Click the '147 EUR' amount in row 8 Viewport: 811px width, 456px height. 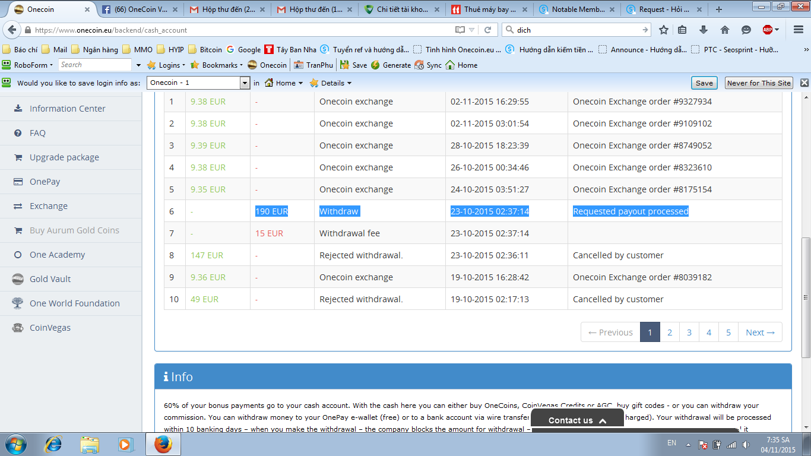pyautogui.click(x=207, y=255)
